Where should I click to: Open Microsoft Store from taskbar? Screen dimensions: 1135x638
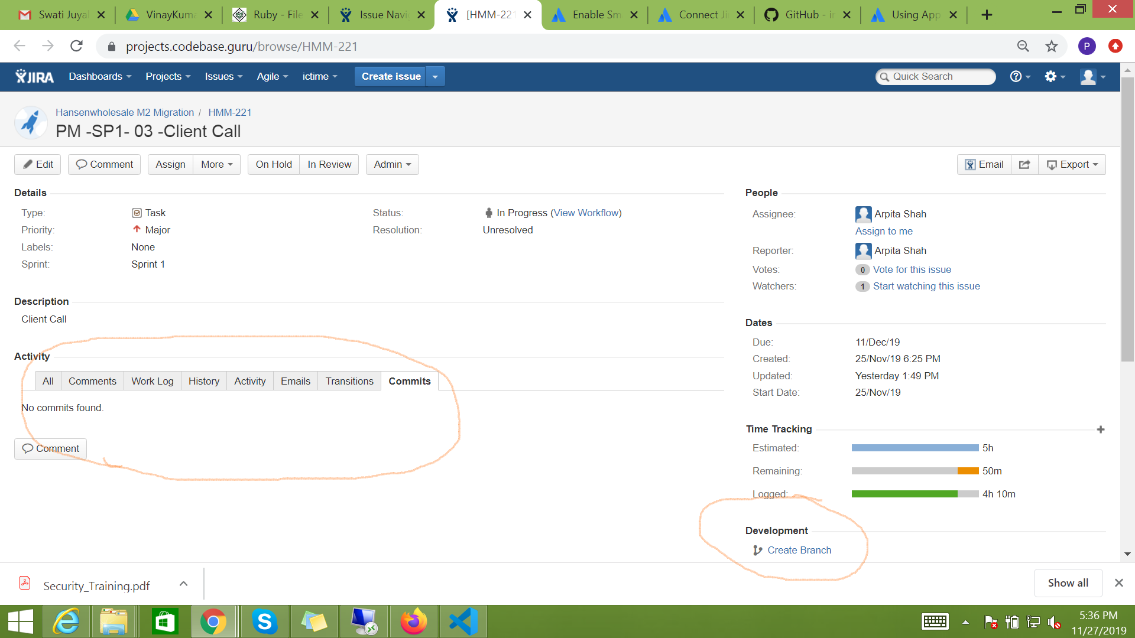(x=164, y=621)
